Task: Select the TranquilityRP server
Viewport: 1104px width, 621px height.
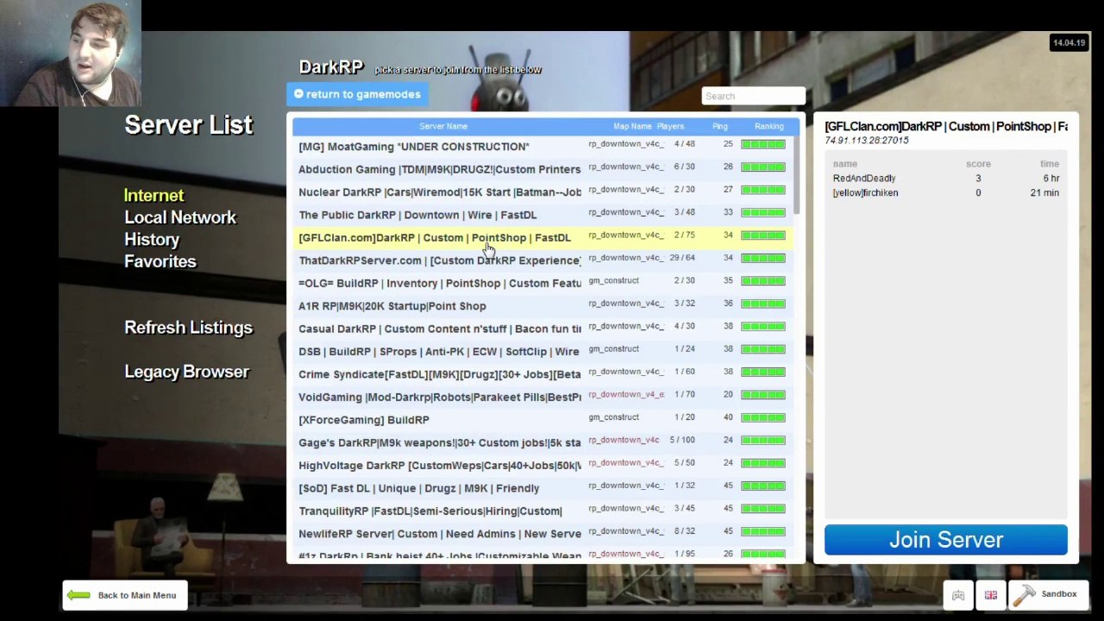Action: coord(542,511)
